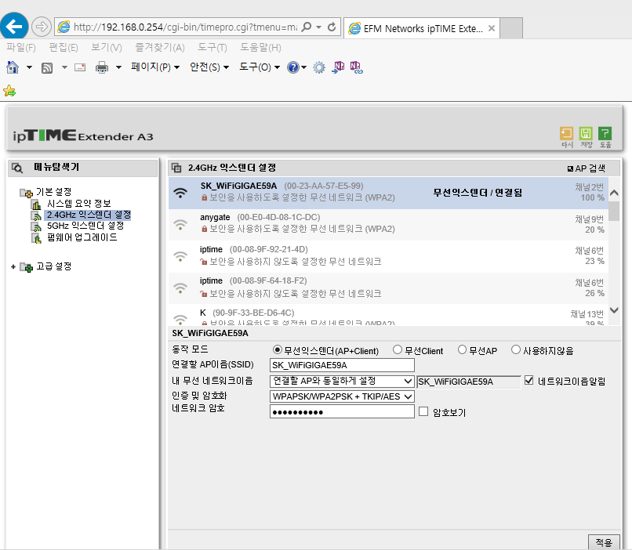Click the browser back arrow button

[x=14, y=27]
